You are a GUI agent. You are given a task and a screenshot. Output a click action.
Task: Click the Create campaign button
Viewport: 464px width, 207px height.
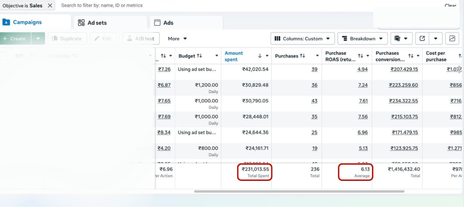pyautogui.click(x=15, y=39)
